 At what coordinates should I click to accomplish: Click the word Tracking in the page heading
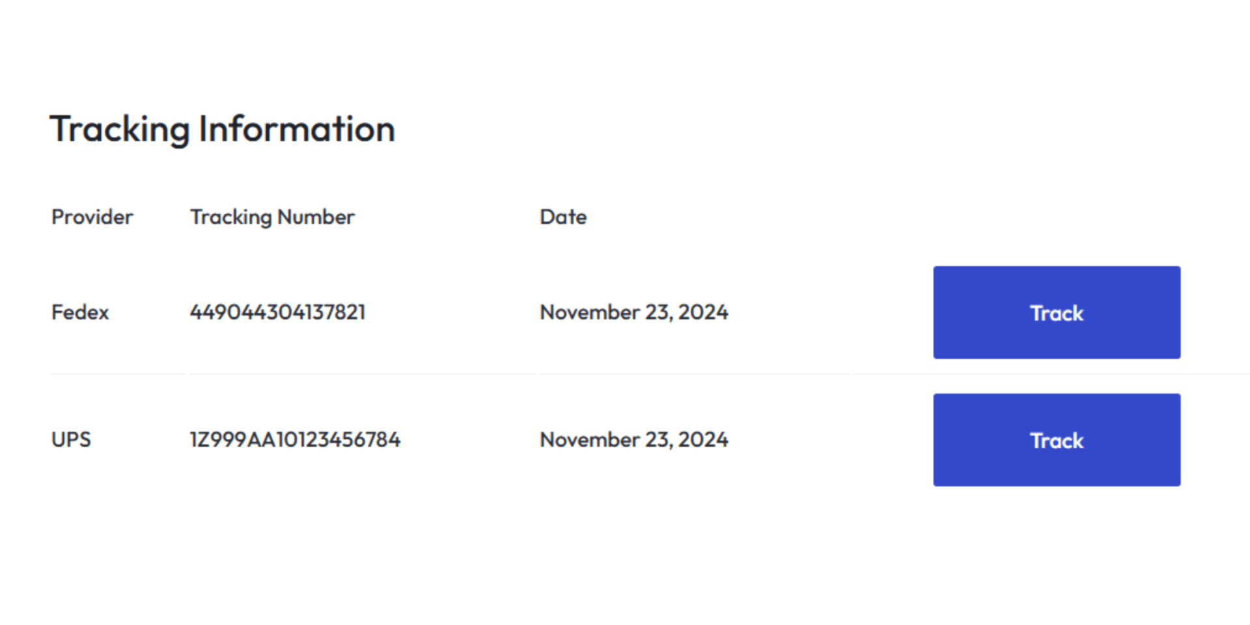click(120, 129)
